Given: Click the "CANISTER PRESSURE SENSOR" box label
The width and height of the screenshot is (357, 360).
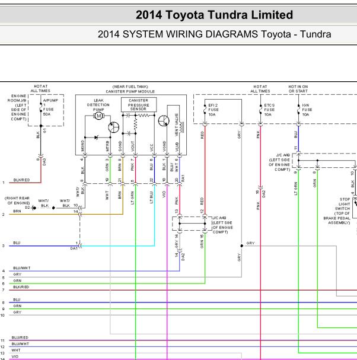Looking at the screenshot, I should pyautogui.click(x=139, y=105).
